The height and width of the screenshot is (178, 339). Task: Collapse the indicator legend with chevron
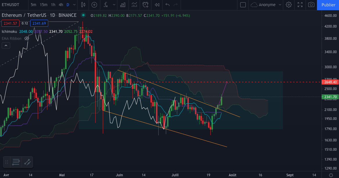tap(6, 45)
